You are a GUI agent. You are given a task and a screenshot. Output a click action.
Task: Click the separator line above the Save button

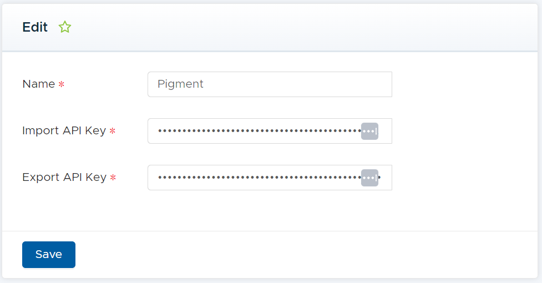(x=271, y=231)
